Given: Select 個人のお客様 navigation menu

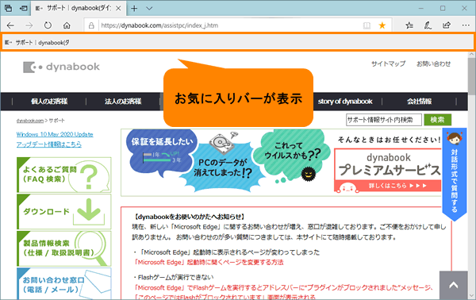Looking at the screenshot, I should tap(49, 102).
